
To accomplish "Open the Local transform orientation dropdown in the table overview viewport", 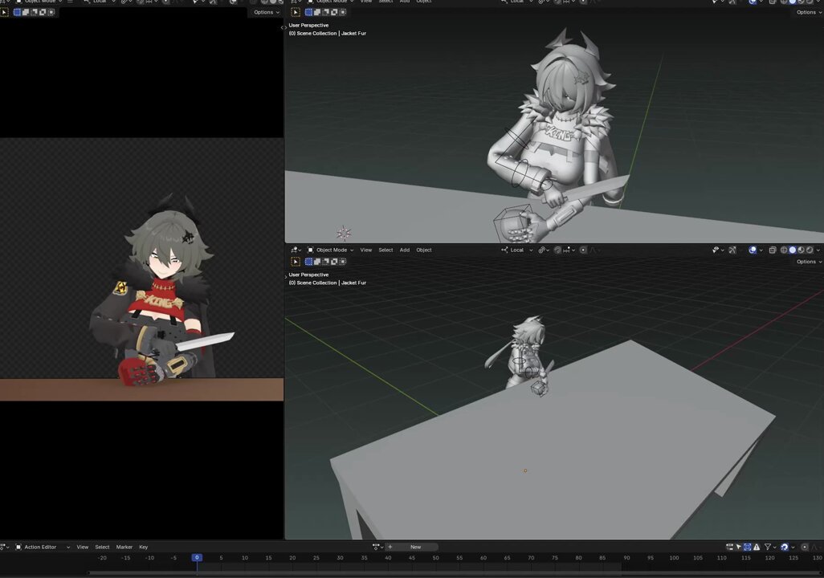I will [x=517, y=250].
